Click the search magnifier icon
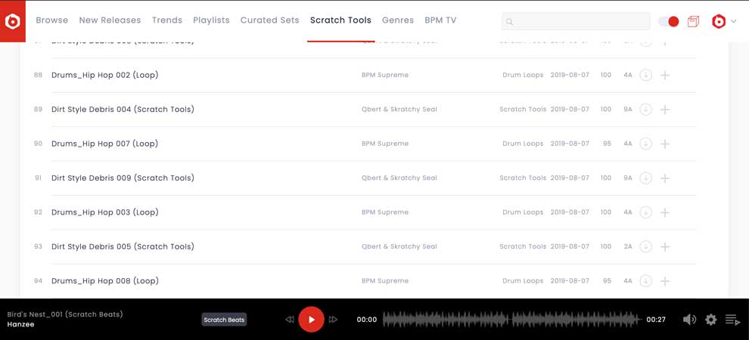This screenshot has height=340, width=749. [509, 21]
